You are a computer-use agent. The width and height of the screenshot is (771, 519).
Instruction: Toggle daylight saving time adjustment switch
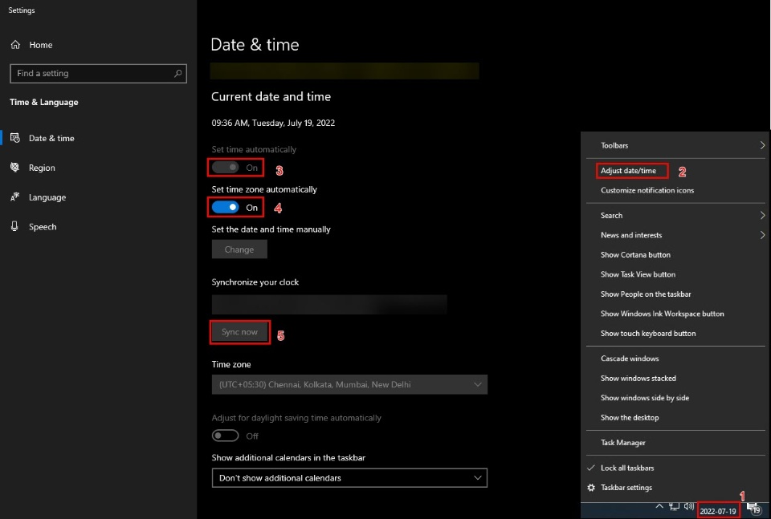click(226, 436)
